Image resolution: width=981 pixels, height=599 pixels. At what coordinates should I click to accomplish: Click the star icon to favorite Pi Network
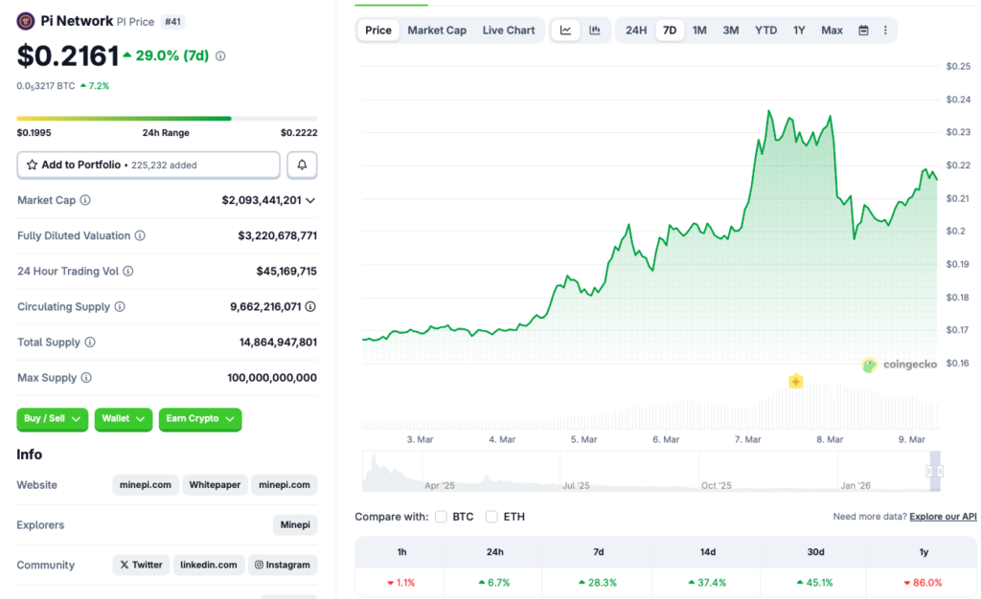[x=32, y=165]
